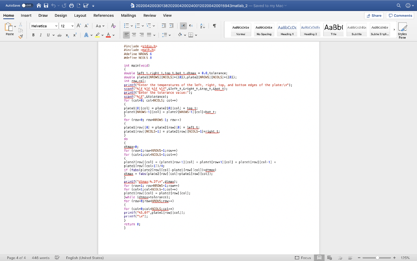
Task: Increase font size with the larger A icon
Action: pyautogui.click(x=79, y=26)
